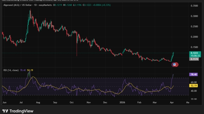The height and width of the screenshot is (114, 204).
Task: Click the 40.00 RSI axis label
Action: pyautogui.click(x=194, y=91)
